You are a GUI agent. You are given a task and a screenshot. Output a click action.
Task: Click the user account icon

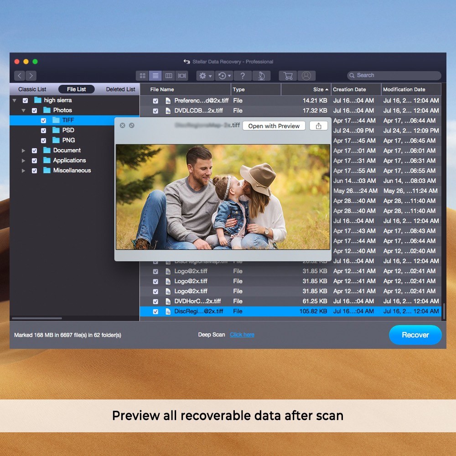pos(306,76)
